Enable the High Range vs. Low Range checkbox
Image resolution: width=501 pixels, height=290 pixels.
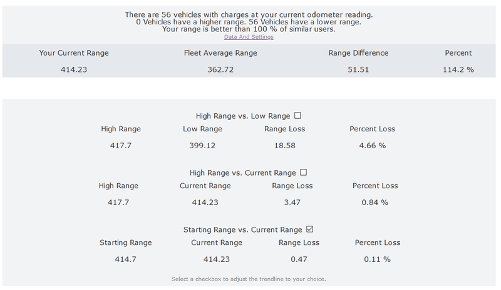click(x=297, y=116)
